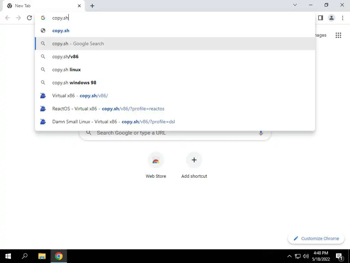The image size is (350, 263).
Task: Click the browser forward arrow
Action: point(18,18)
